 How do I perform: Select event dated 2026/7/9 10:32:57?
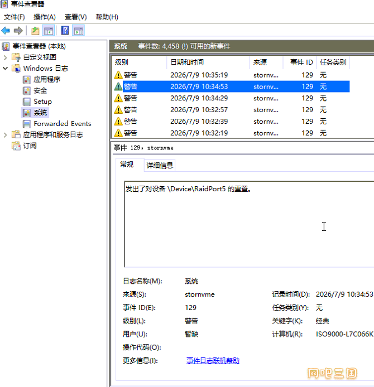click(232, 110)
